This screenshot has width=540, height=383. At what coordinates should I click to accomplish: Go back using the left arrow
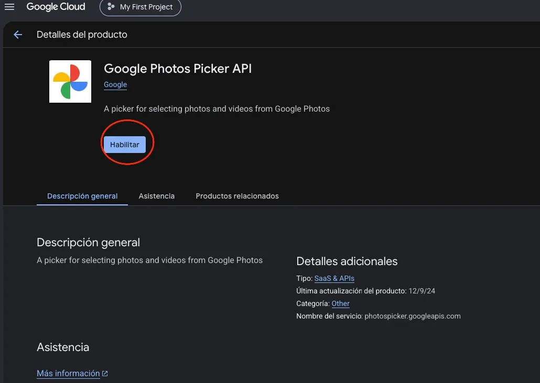point(18,35)
